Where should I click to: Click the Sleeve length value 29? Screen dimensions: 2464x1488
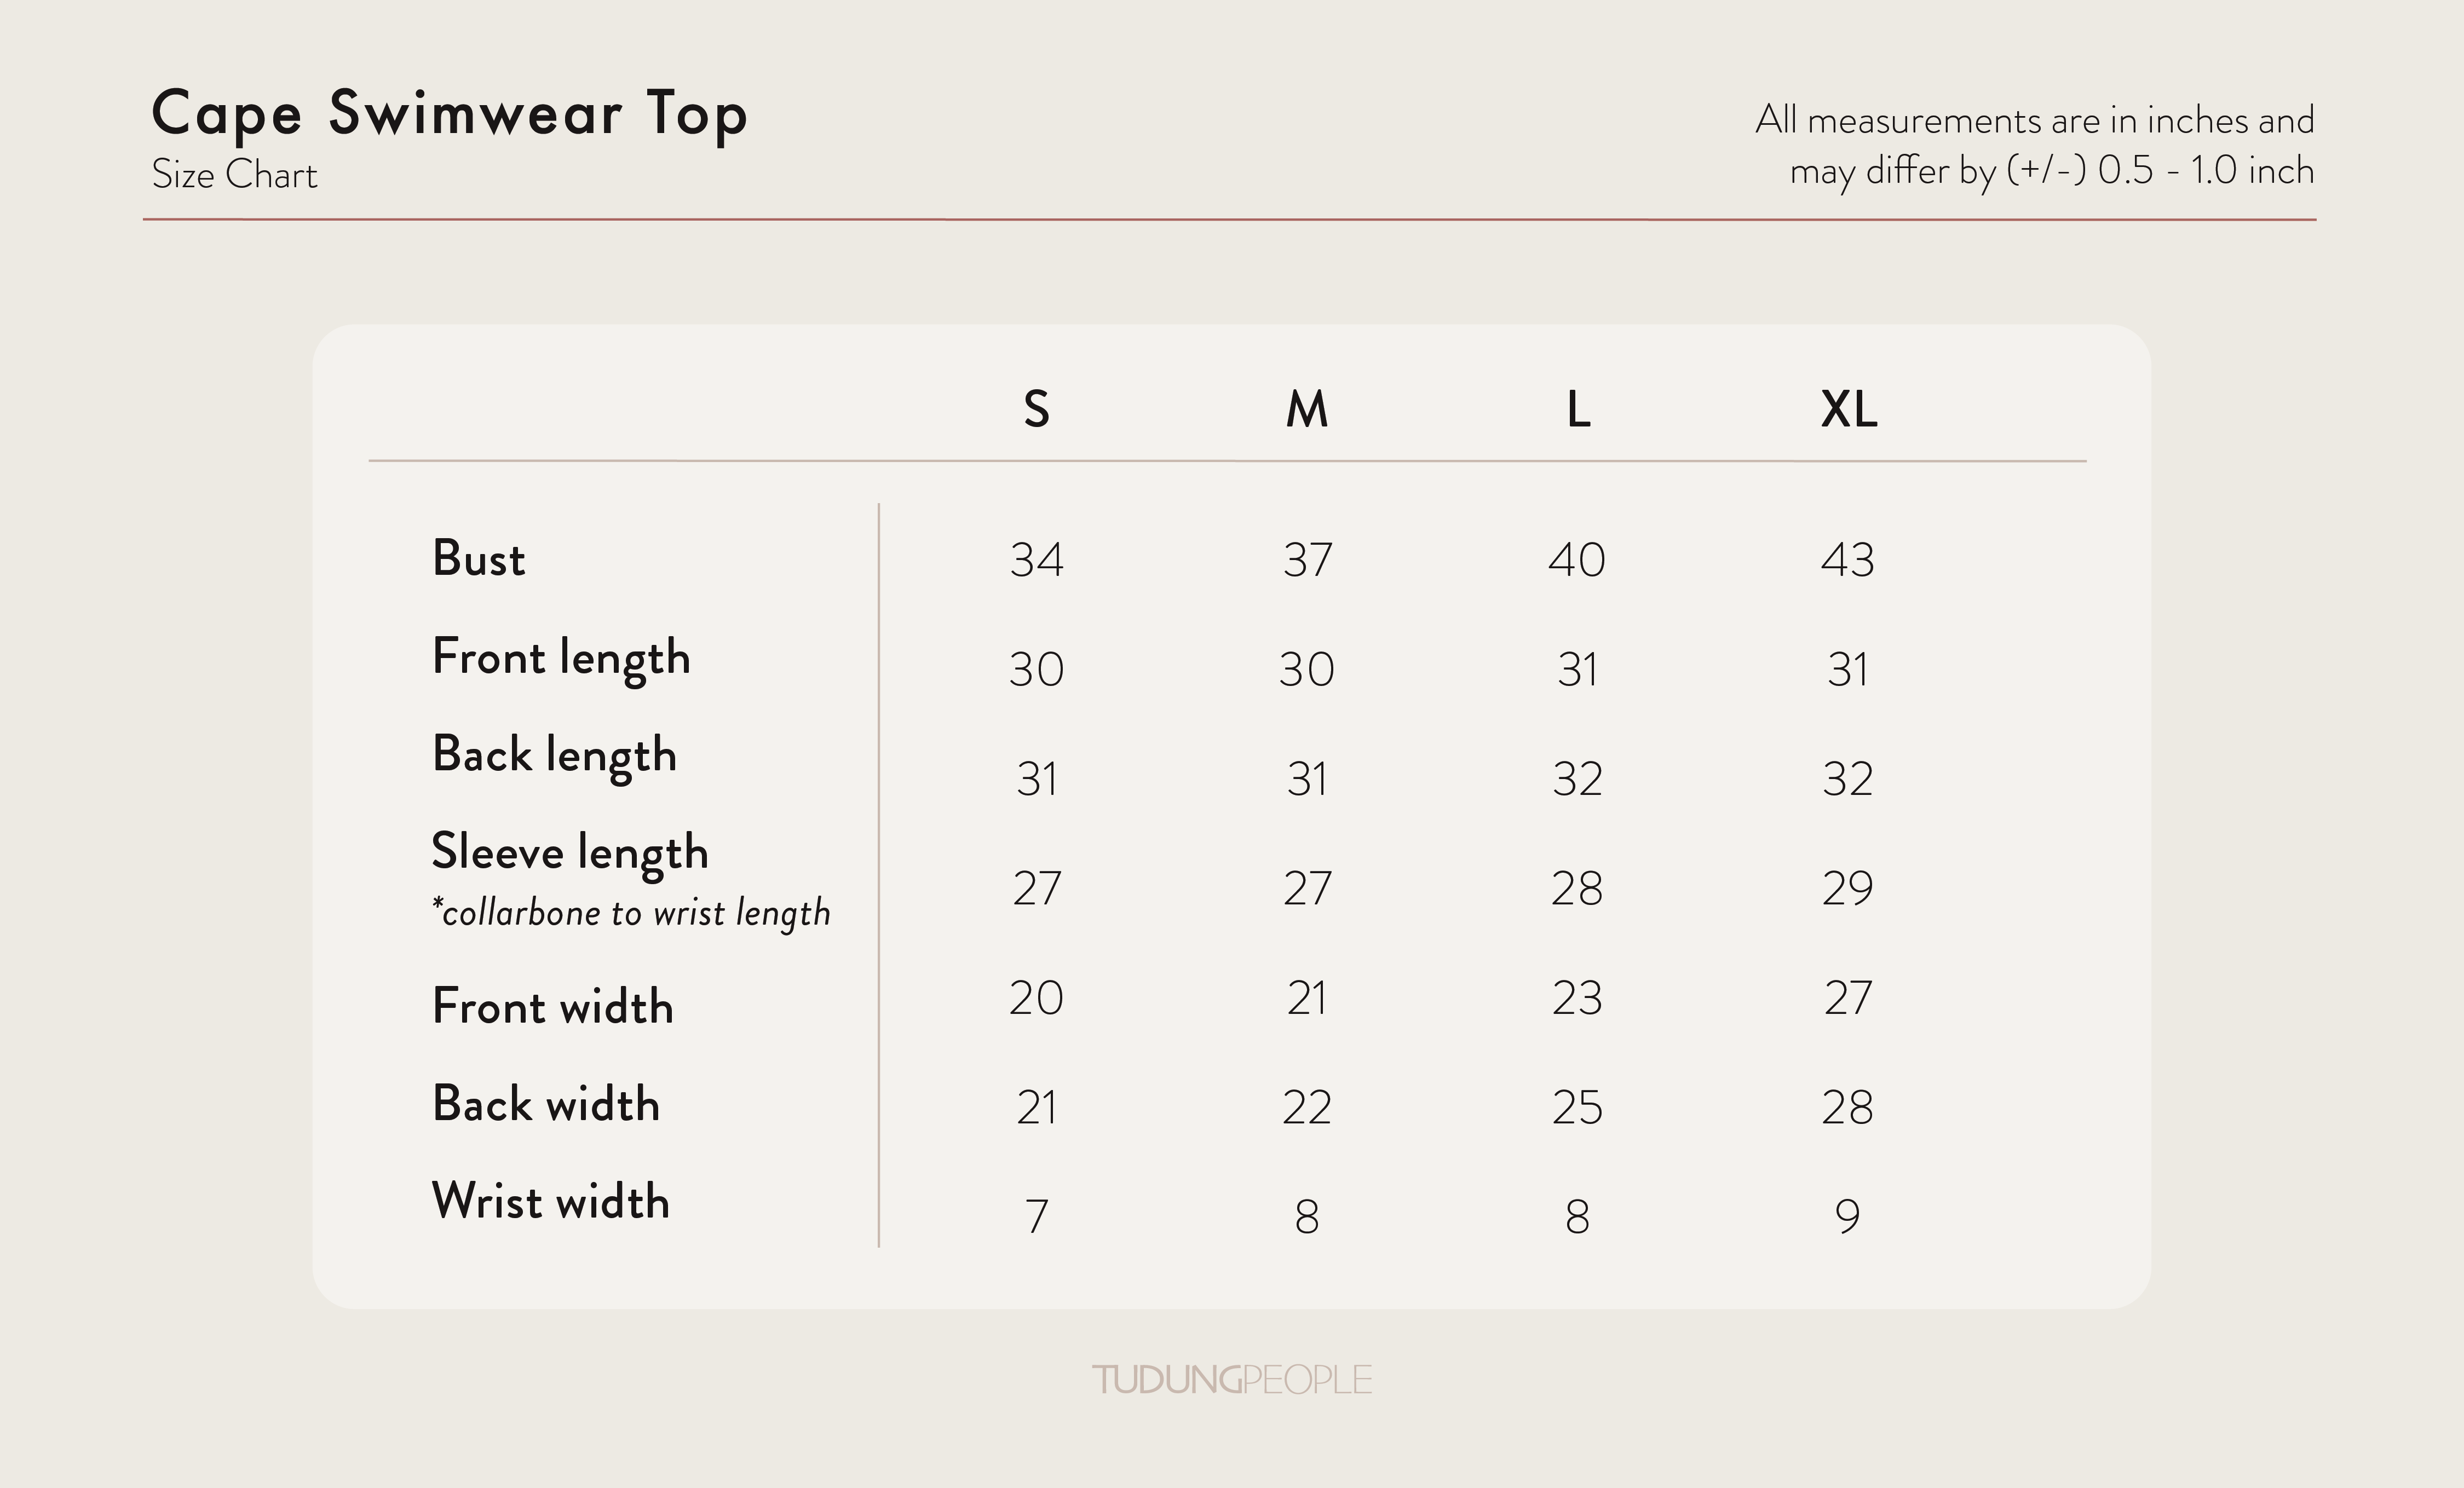(1848, 888)
